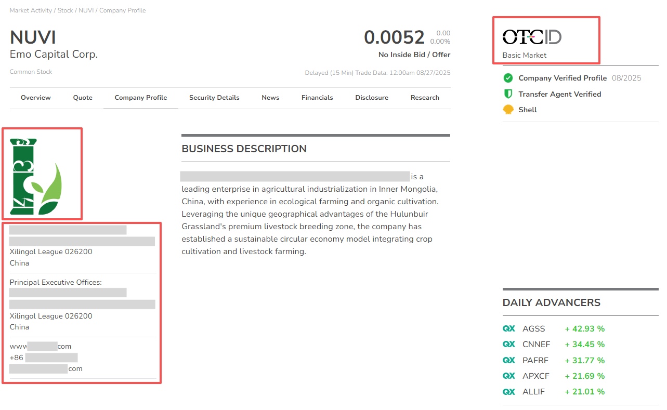Click the Transfer Agent Verified shield icon
The height and width of the screenshot is (410, 667).
coord(508,94)
